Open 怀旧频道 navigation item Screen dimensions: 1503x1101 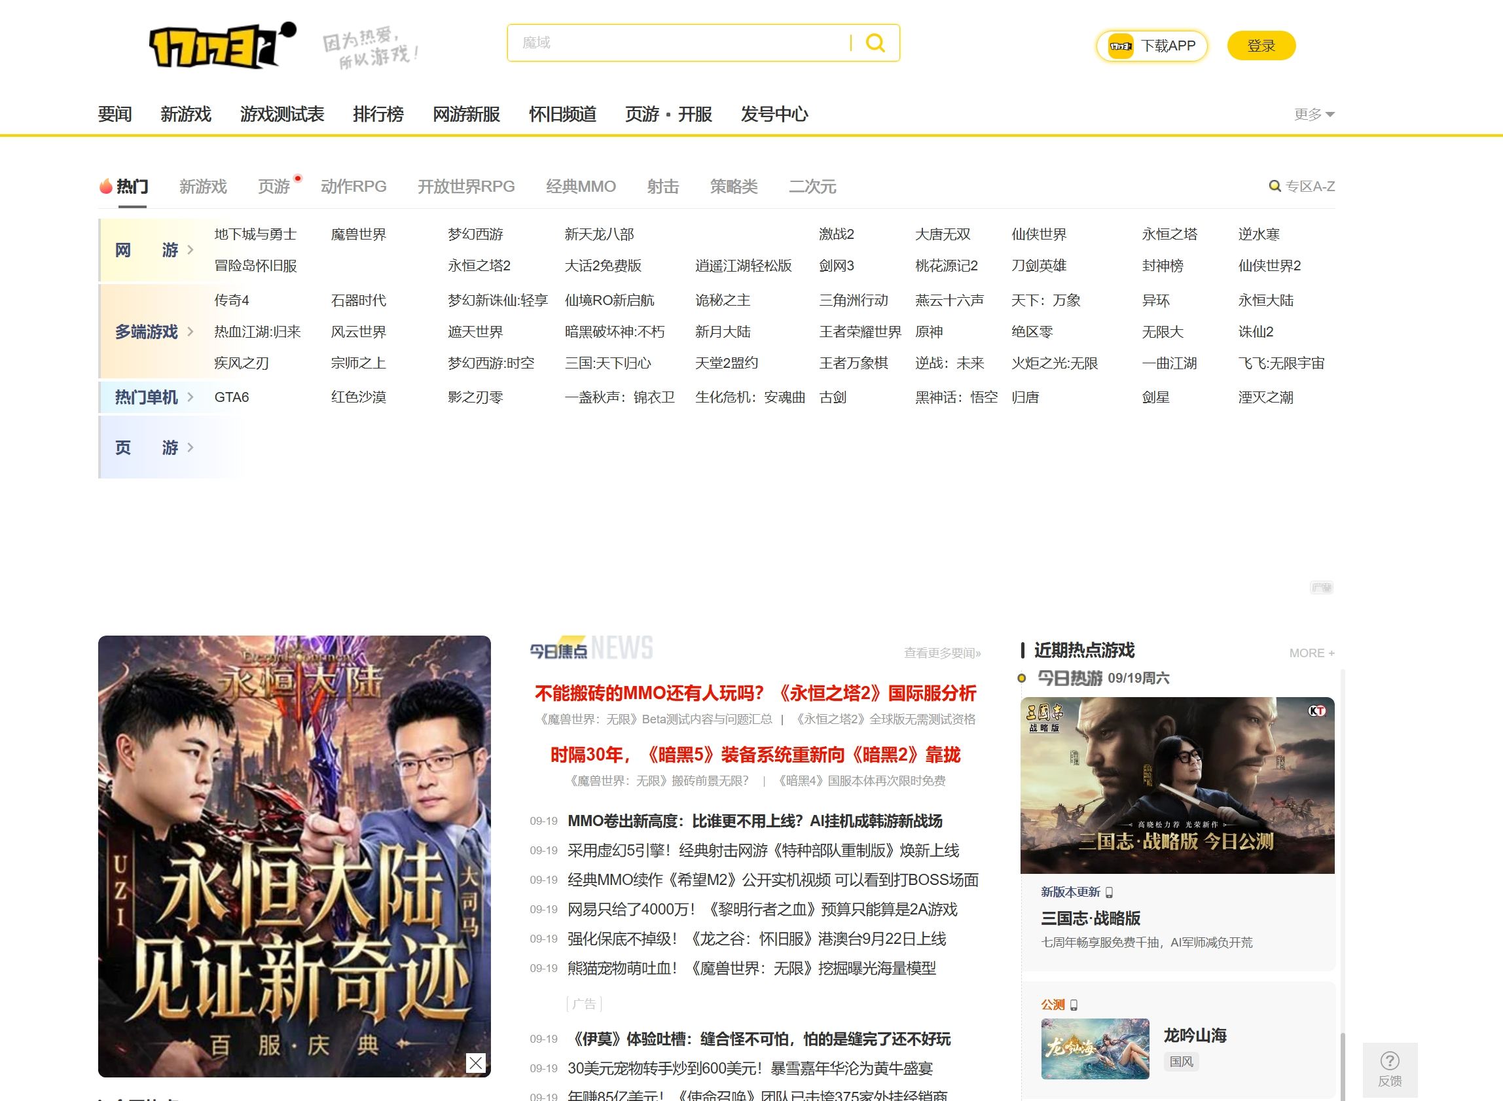pyautogui.click(x=562, y=115)
